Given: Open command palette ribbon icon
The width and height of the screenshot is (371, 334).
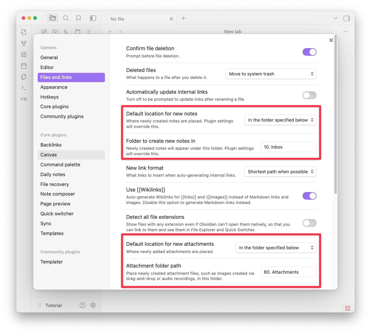Looking at the screenshot, I should pos(24,88).
